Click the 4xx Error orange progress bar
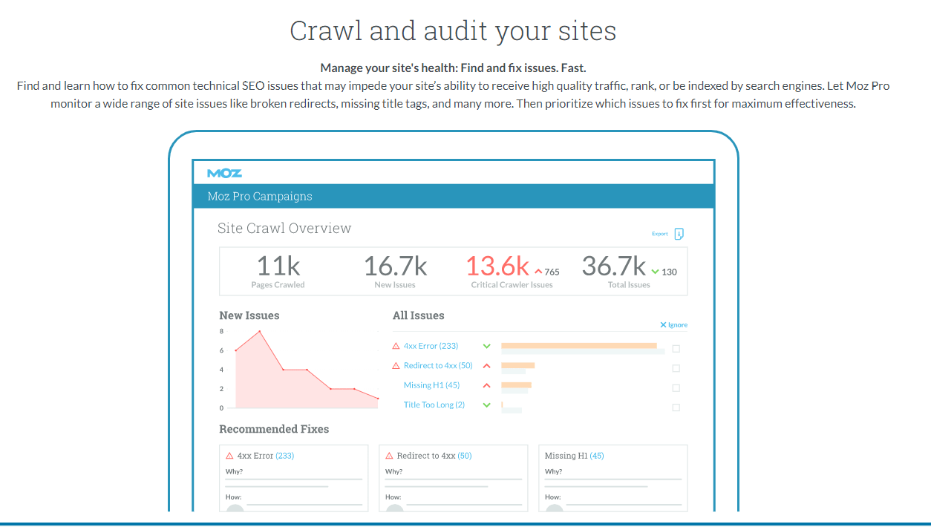Screen dimensions: 931x527 [579, 345]
